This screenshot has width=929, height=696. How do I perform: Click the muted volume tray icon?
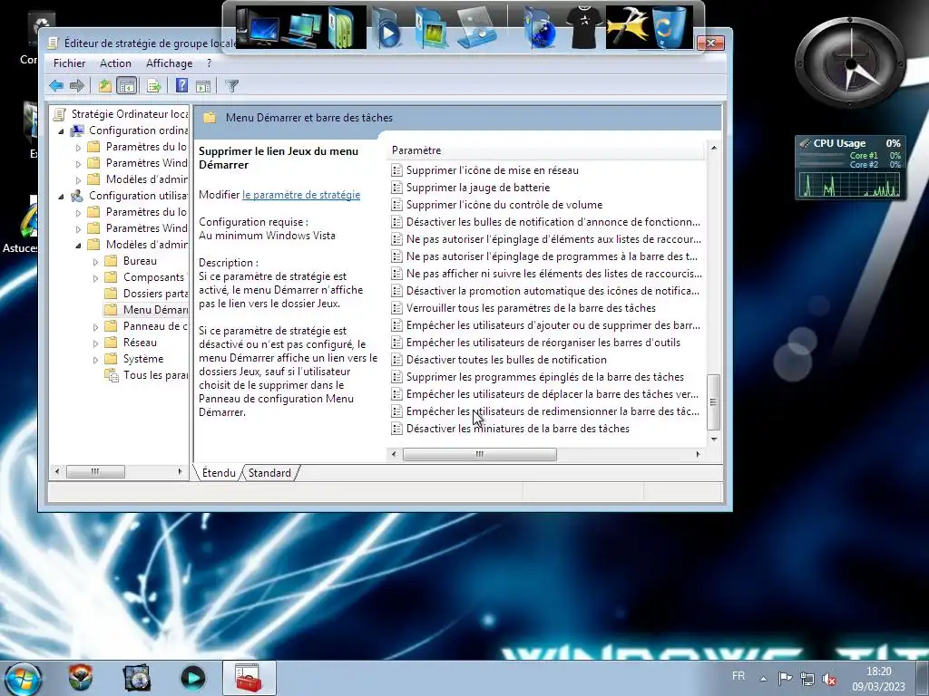829,679
